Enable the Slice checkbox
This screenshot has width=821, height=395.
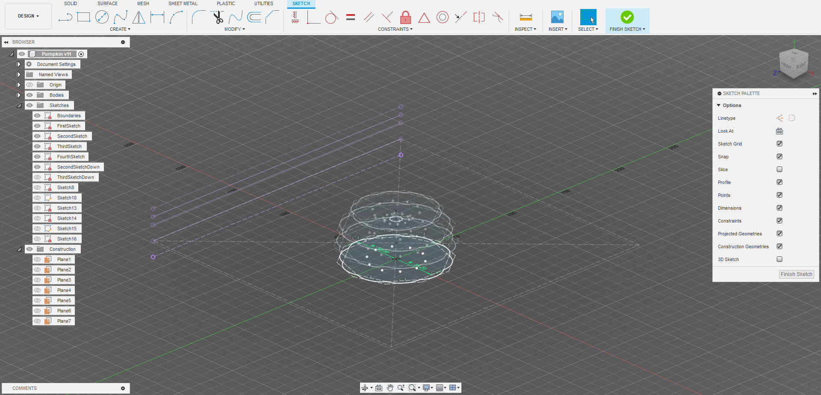point(780,169)
